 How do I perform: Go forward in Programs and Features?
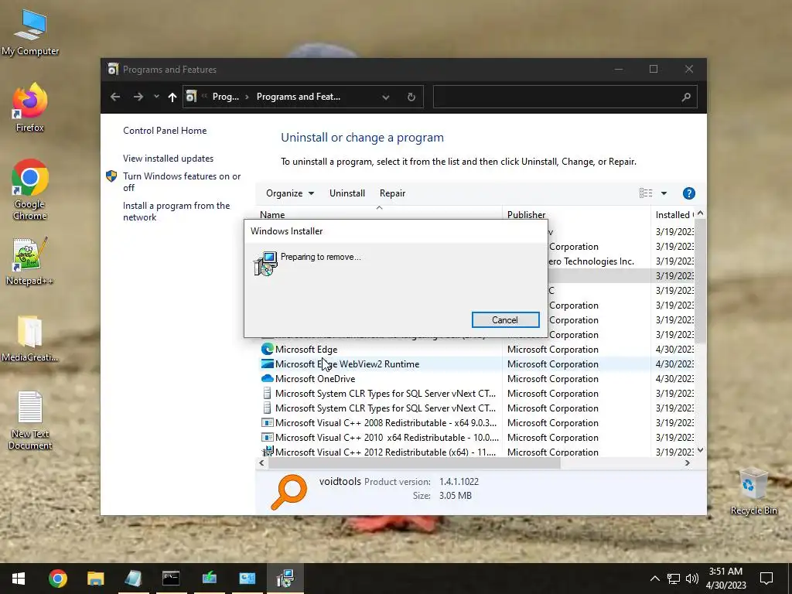click(x=138, y=97)
